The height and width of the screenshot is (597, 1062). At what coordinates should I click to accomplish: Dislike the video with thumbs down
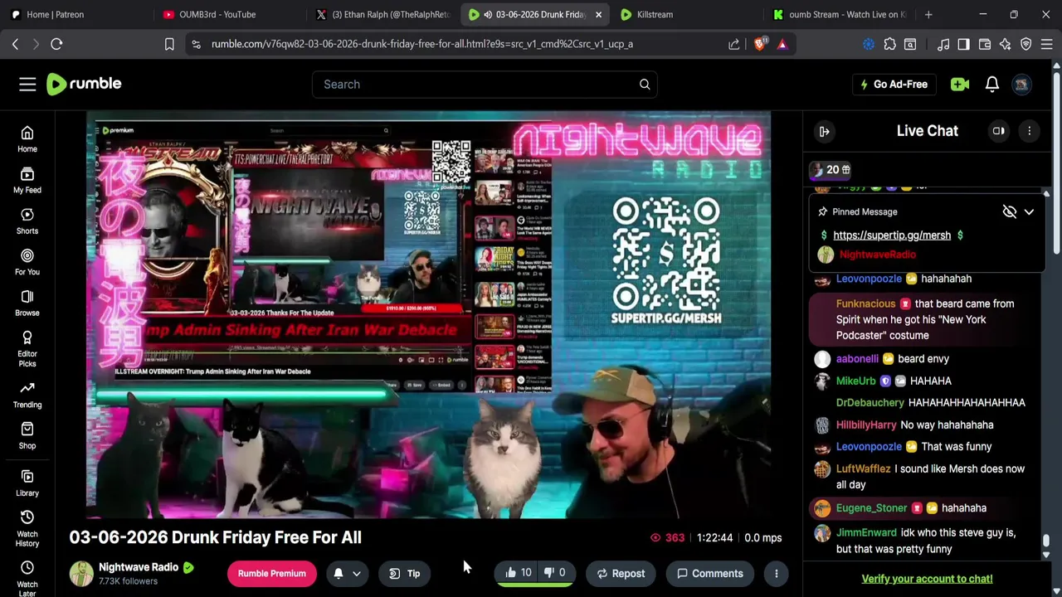point(554,573)
